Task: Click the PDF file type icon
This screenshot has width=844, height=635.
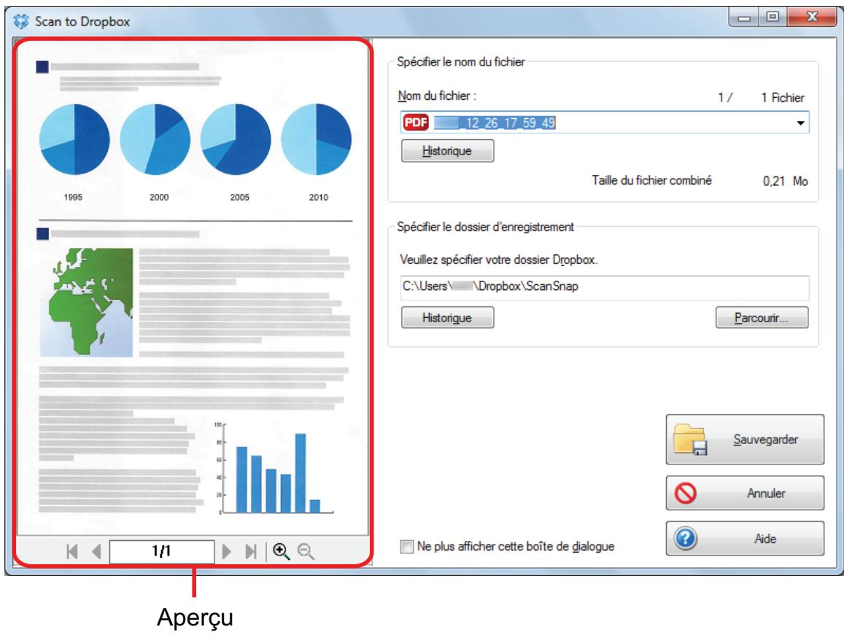Action: click(x=416, y=122)
